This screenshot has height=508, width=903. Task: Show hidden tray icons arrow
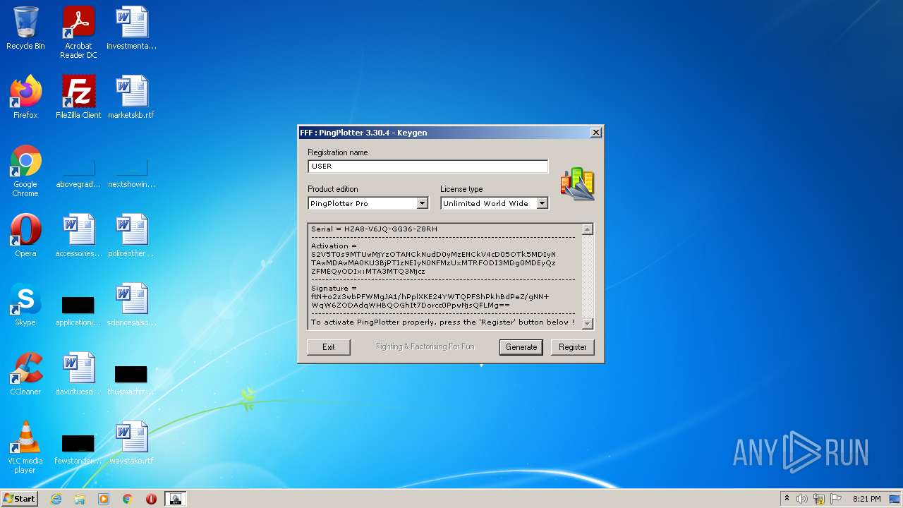coord(787,499)
